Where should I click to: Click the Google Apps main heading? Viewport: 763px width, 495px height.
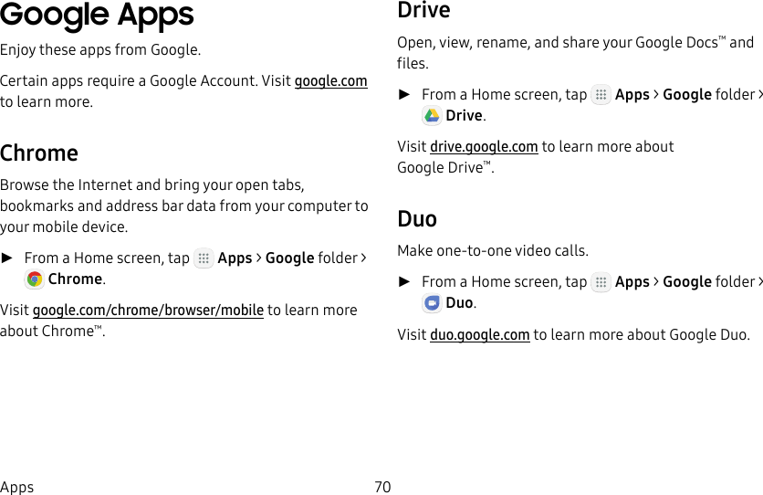[x=97, y=16]
